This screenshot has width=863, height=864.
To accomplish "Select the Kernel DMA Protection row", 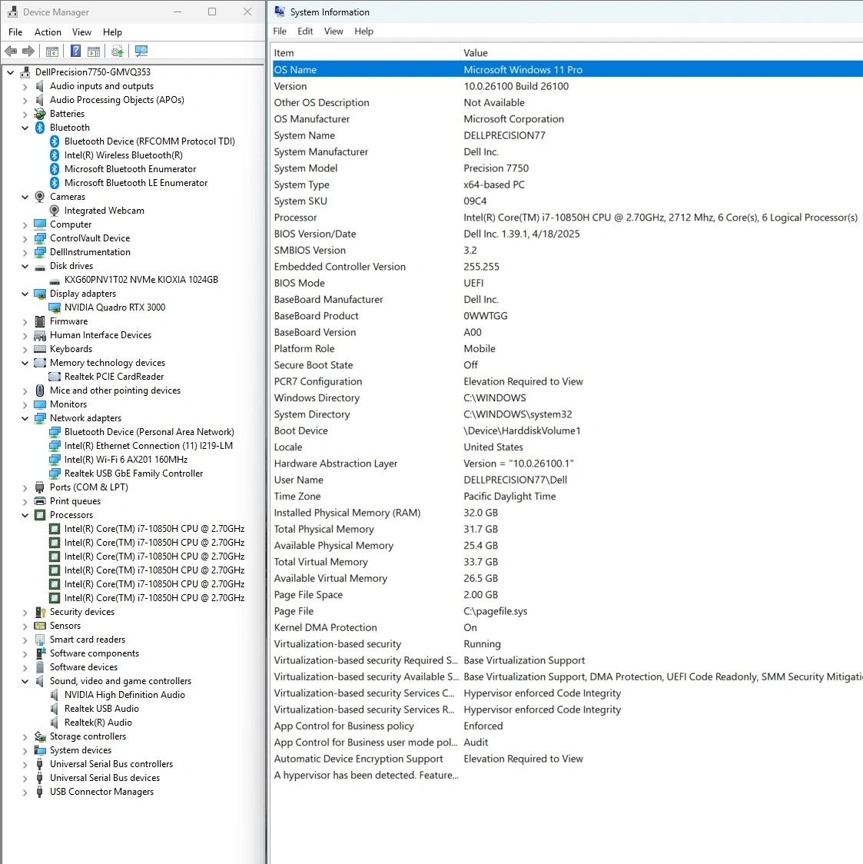I will [567, 627].
